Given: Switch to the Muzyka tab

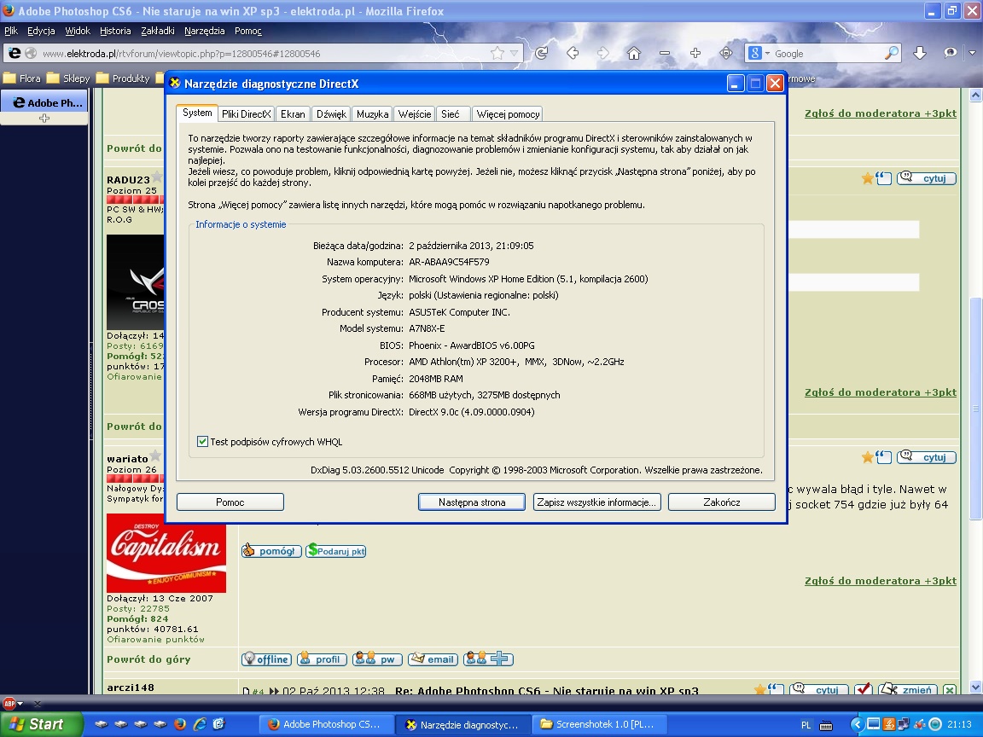Looking at the screenshot, I should click(x=372, y=114).
